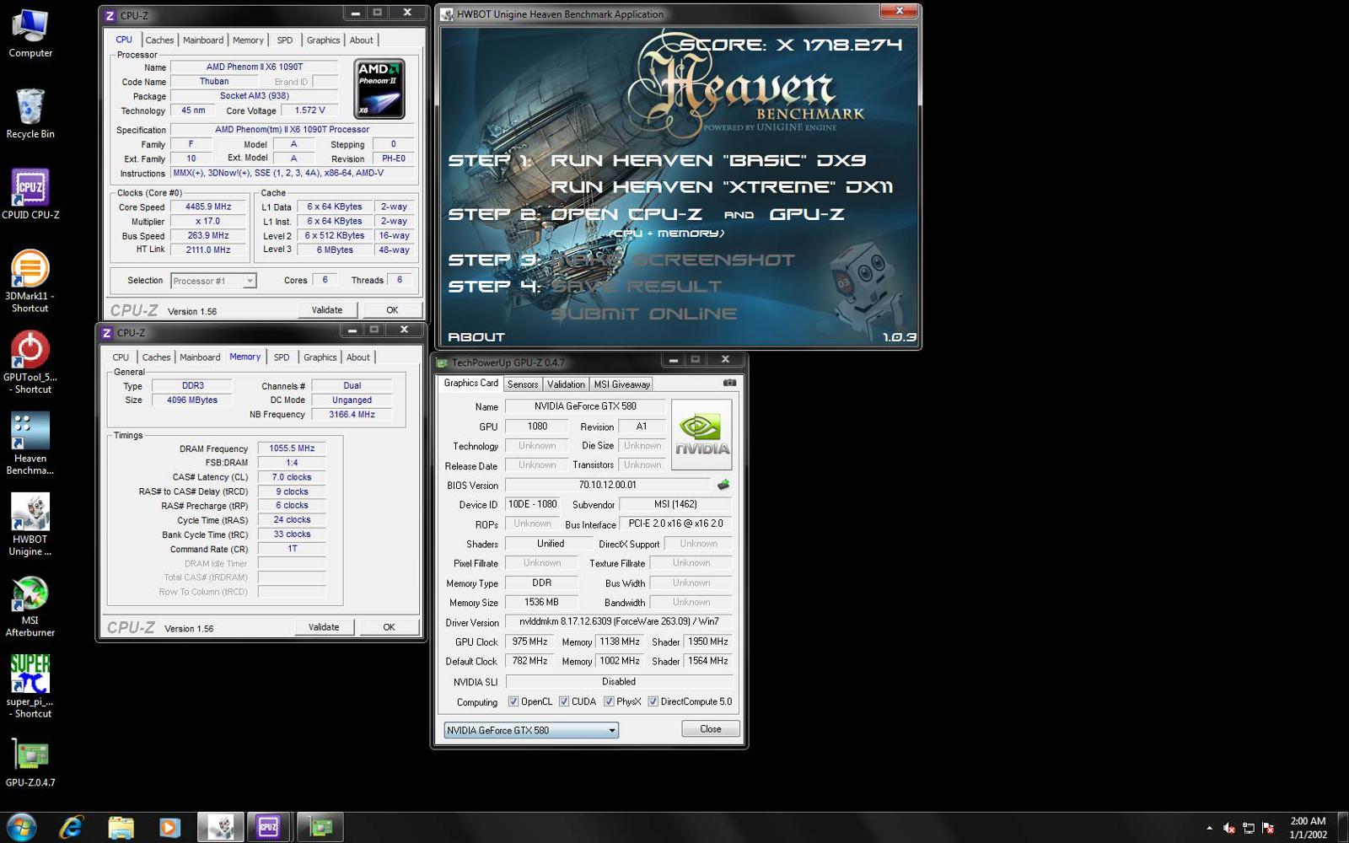1349x843 pixels.
Task: Open the Windows Start menu
Action: pyautogui.click(x=21, y=828)
